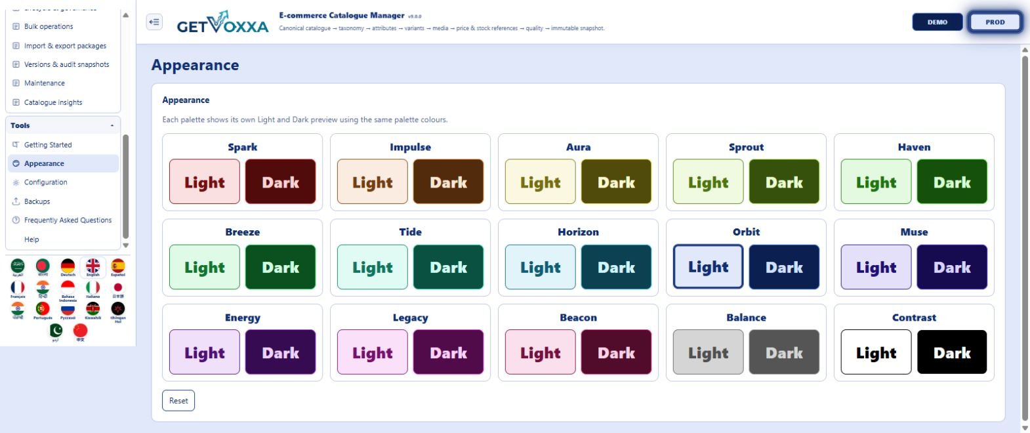Switch to Russian flag
Image resolution: width=1030 pixels, height=433 pixels.
[x=68, y=310]
